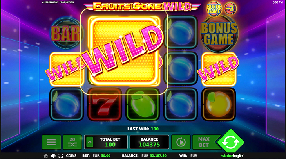The width and height of the screenshot is (286, 159).
Task: Mute sound with speaker icon
Action: [53, 156]
